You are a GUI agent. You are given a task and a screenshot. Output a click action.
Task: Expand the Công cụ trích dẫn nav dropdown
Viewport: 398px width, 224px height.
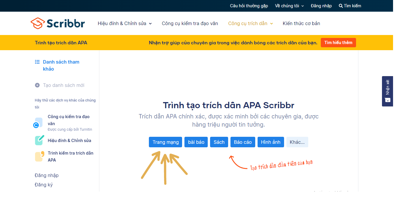point(251,23)
